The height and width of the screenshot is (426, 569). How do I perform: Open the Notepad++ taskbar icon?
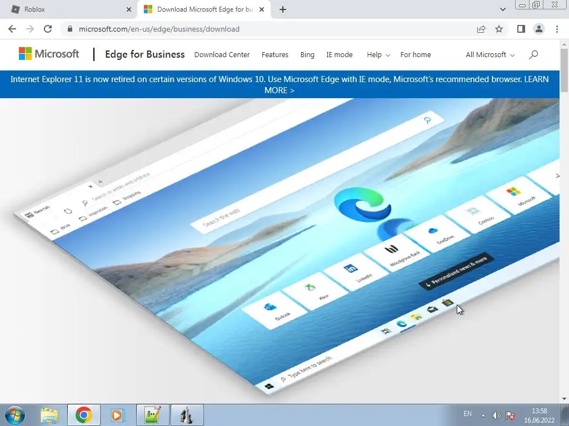coord(153,415)
